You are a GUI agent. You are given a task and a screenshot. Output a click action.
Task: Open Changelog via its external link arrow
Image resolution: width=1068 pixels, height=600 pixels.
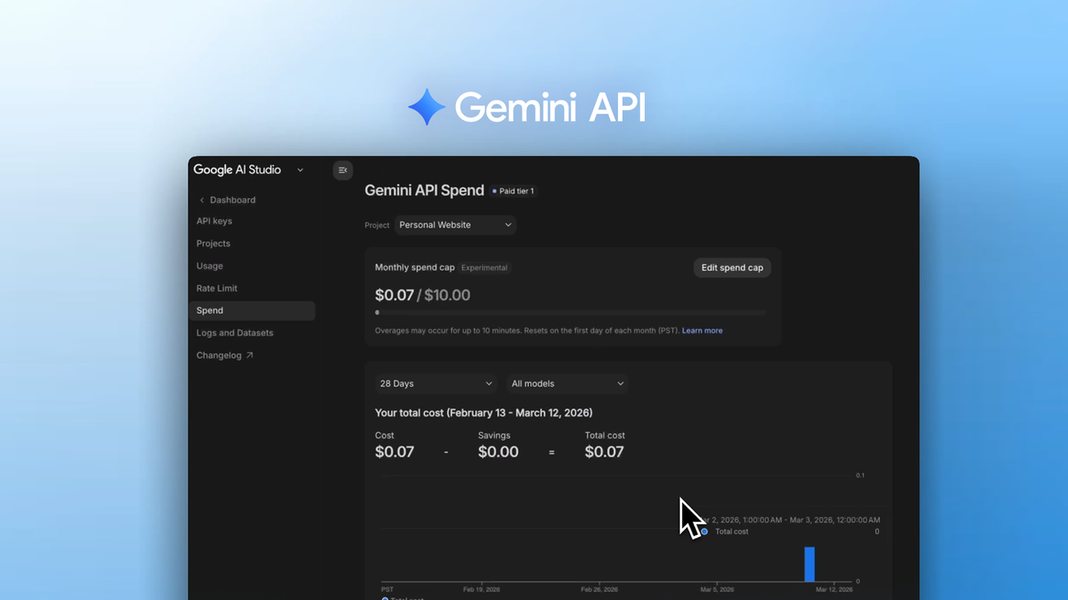click(250, 355)
